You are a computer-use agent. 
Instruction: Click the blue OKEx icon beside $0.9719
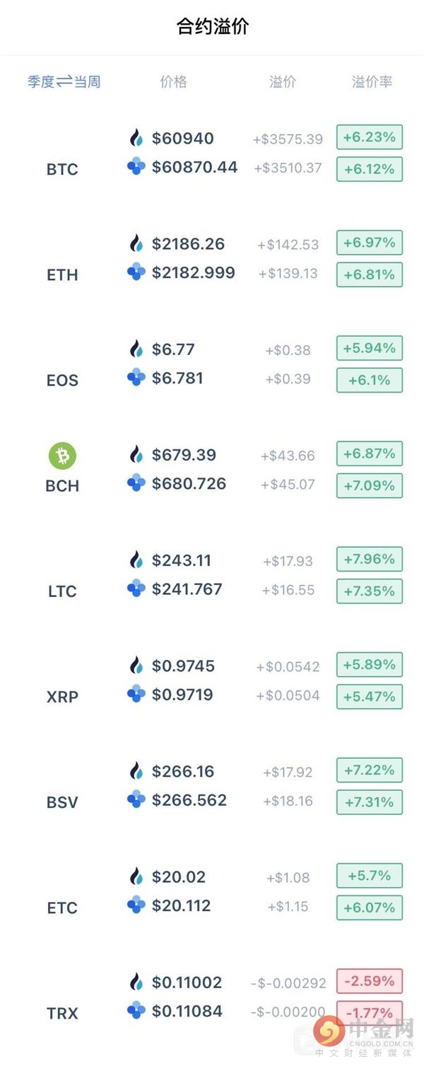[136, 695]
